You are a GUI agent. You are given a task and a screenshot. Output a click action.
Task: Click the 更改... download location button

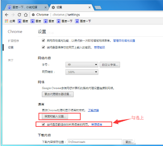129,142
